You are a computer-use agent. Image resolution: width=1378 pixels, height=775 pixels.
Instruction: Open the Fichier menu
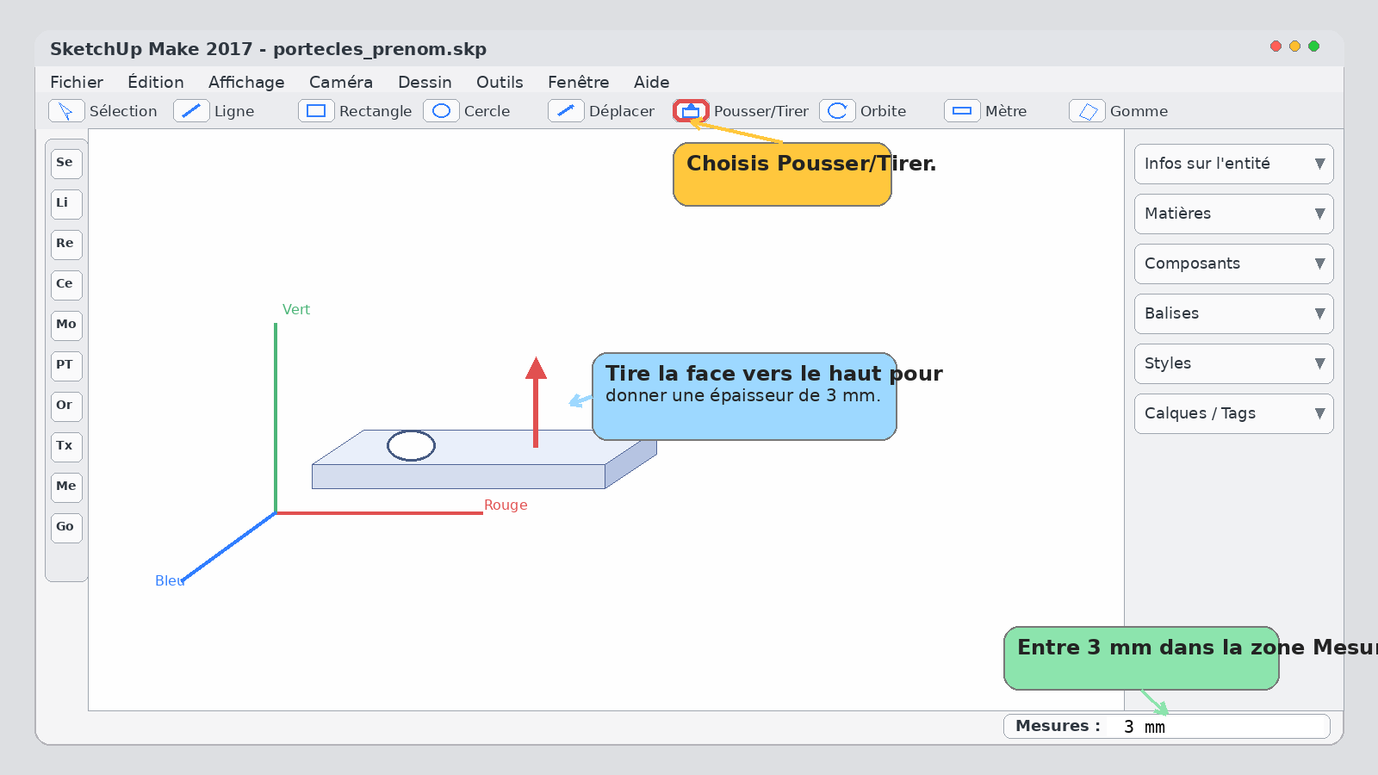[77, 82]
